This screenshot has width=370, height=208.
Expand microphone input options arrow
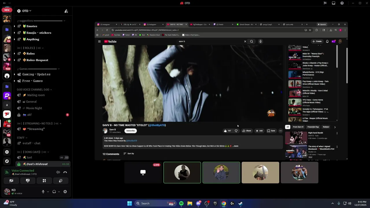click(x=48, y=192)
